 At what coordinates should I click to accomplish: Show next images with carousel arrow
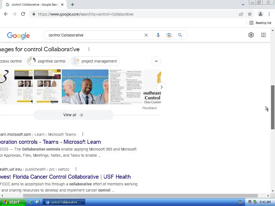pyautogui.click(x=161, y=87)
